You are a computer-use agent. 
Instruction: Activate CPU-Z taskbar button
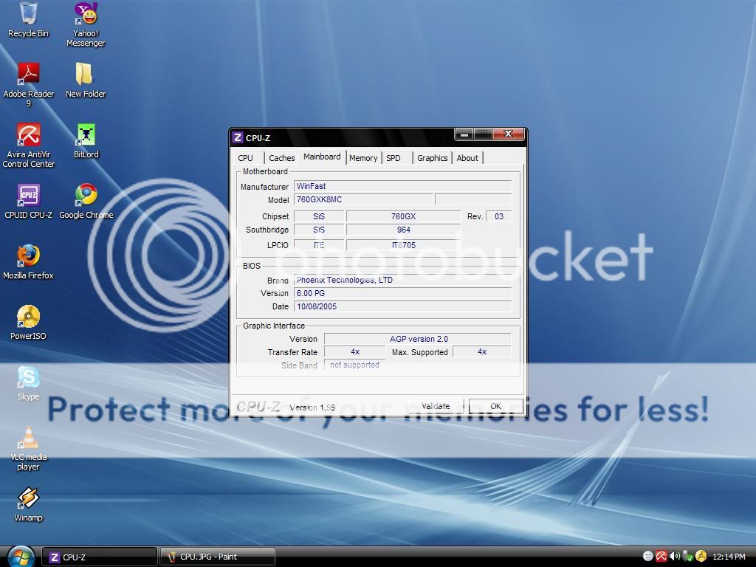tap(100, 557)
